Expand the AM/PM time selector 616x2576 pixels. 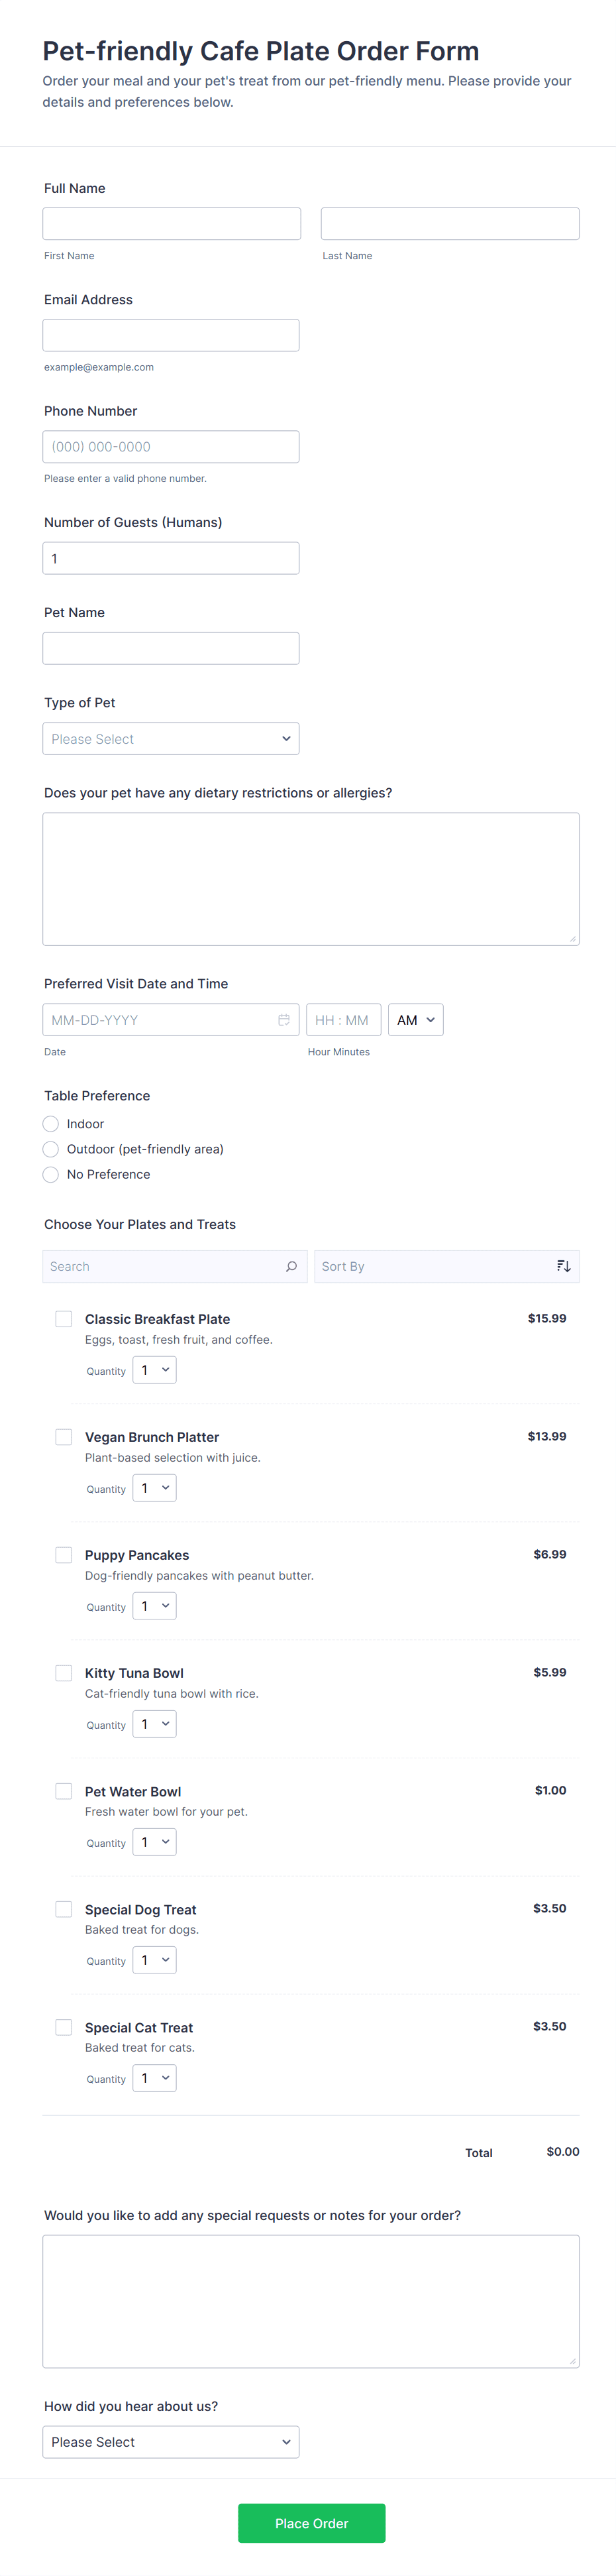pos(415,1020)
